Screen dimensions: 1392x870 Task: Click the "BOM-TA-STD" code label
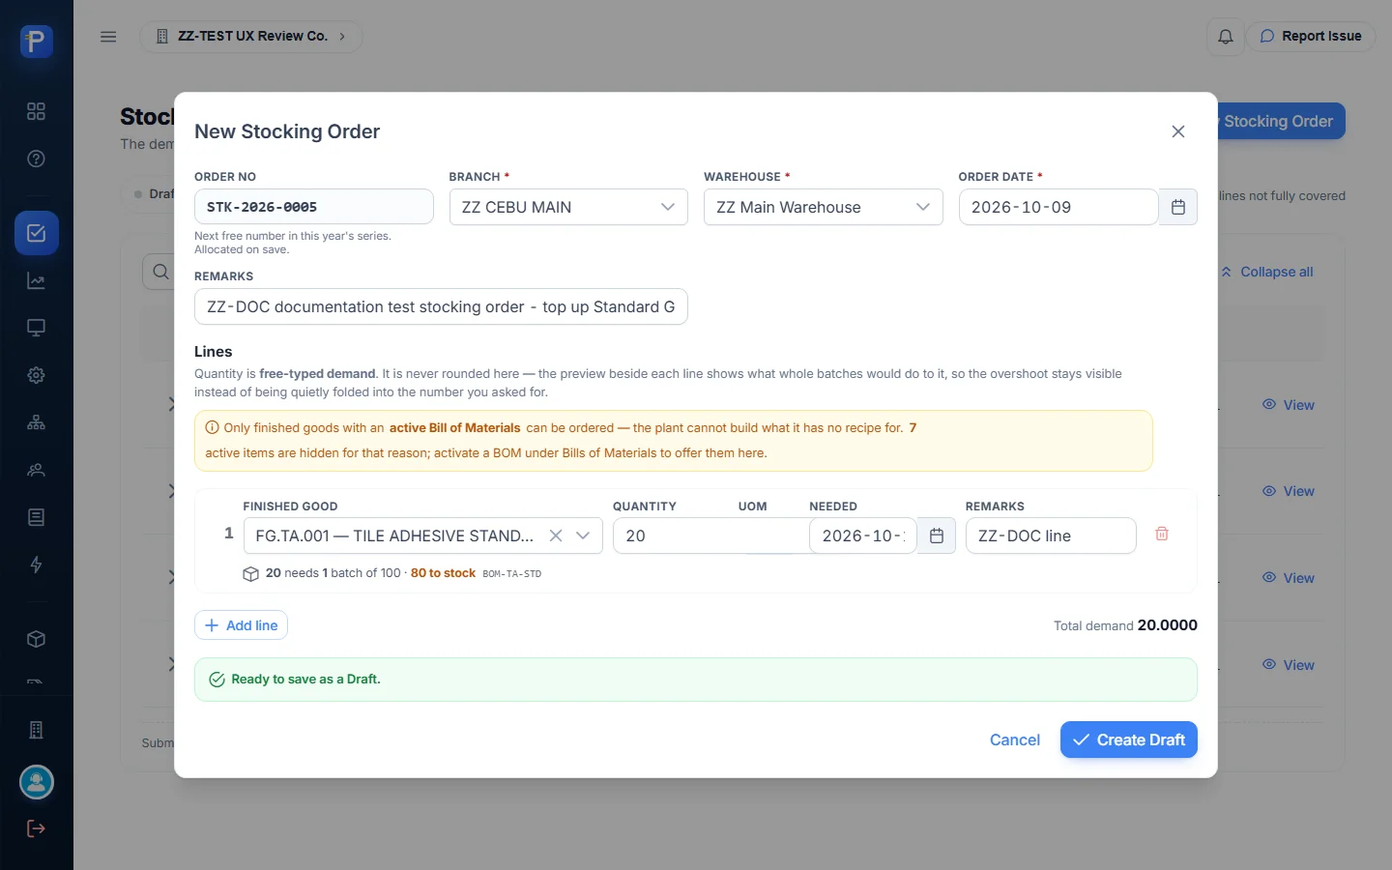(512, 574)
